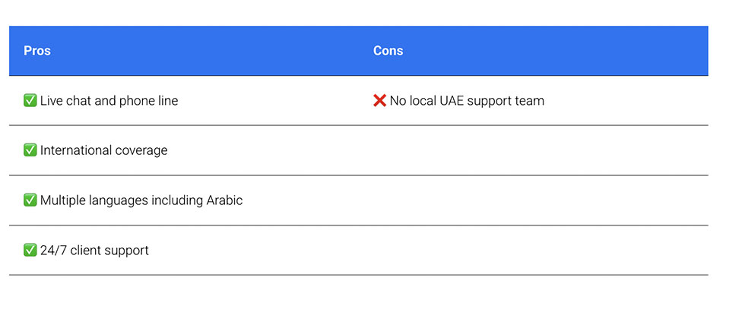The width and height of the screenshot is (742, 312).
Task: Click the word 'Arabic' in the Pros list
Action: tap(224, 200)
